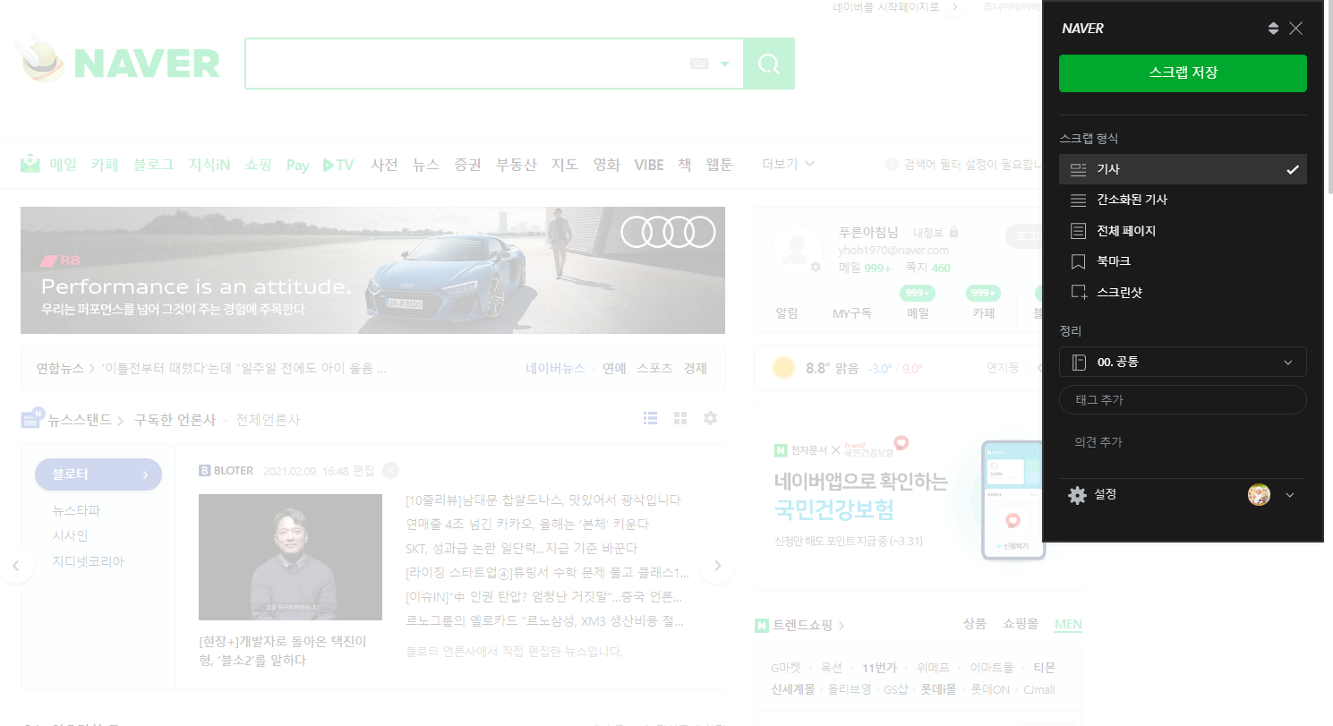Open the 뉴스스탠드 heading link
This screenshot has width=1333, height=726.
81,419
